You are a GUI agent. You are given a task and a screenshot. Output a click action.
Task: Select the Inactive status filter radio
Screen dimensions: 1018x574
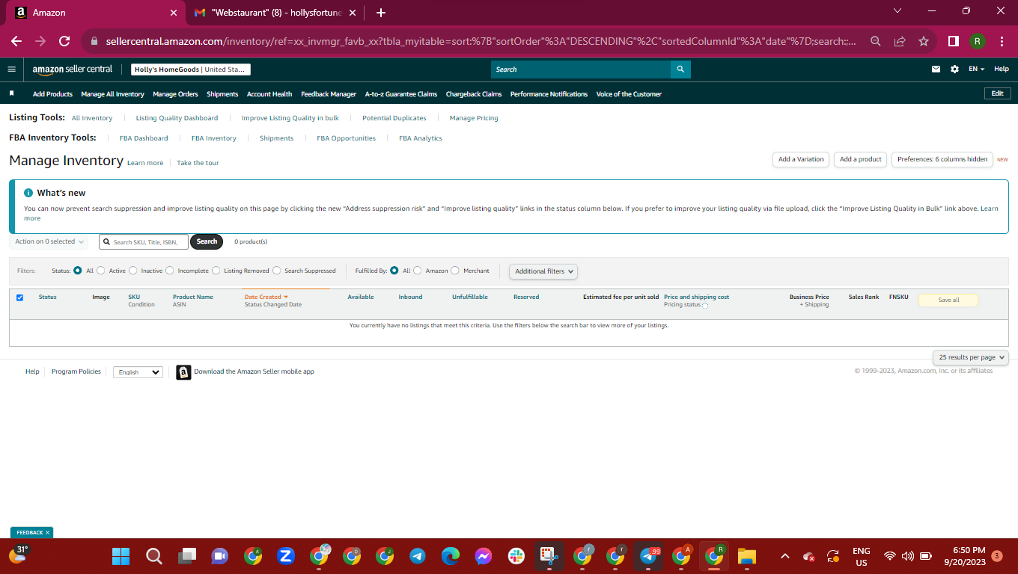133,271
